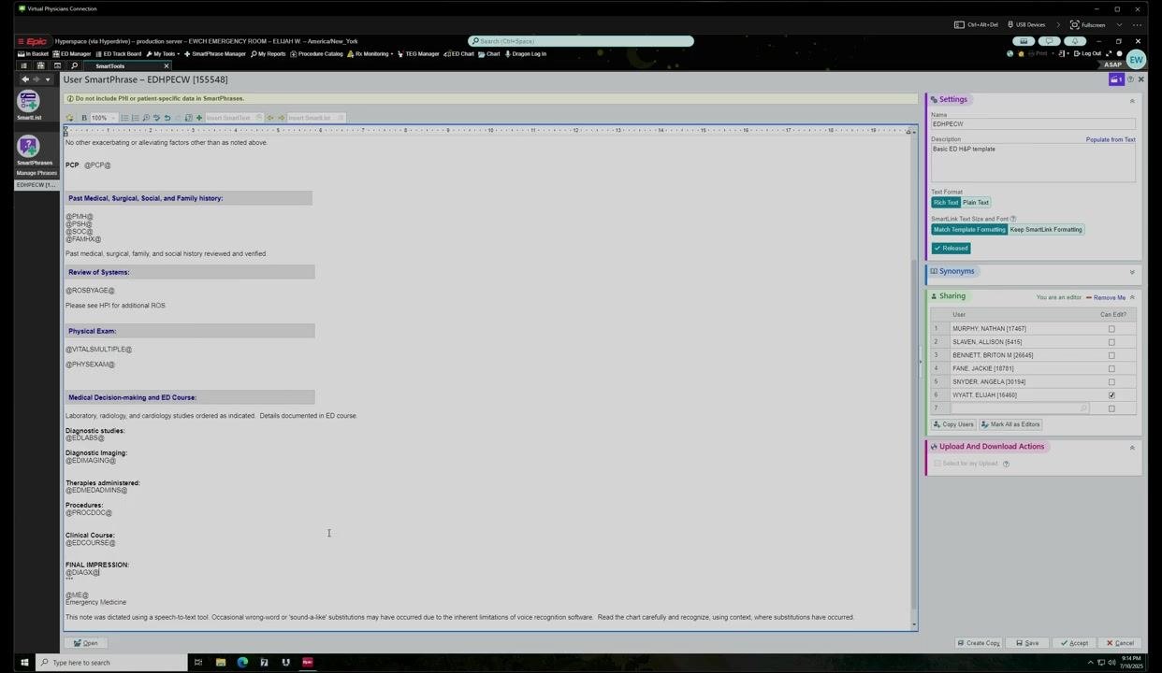Edit the Name field EDHPECW
Image resolution: width=1162 pixels, height=673 pixels.
pyautogui.click(x=1033, y=123)
